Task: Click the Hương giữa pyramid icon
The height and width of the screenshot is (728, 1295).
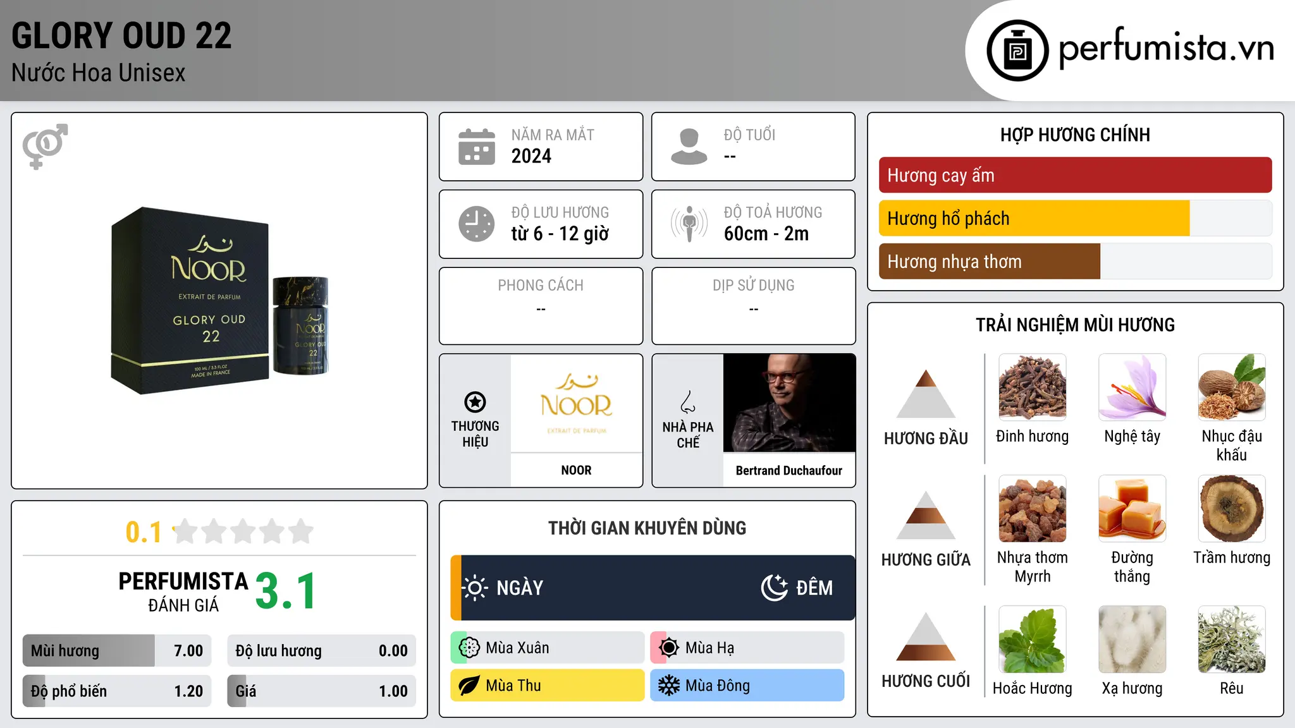Action: tap(926, 515)
